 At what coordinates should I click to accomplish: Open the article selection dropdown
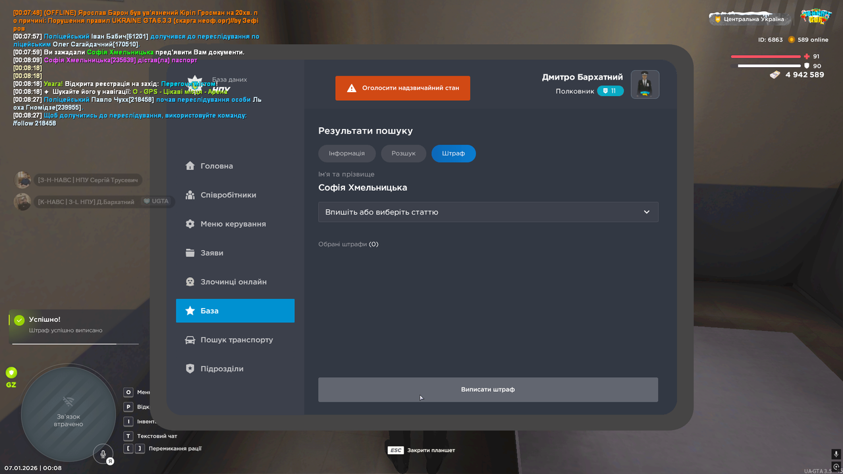click(x=488, y=212)
